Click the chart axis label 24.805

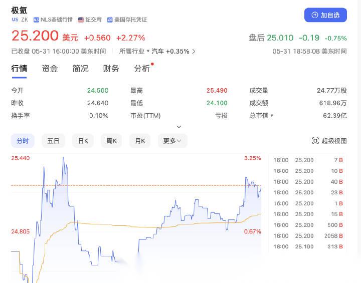pos(21,231)
